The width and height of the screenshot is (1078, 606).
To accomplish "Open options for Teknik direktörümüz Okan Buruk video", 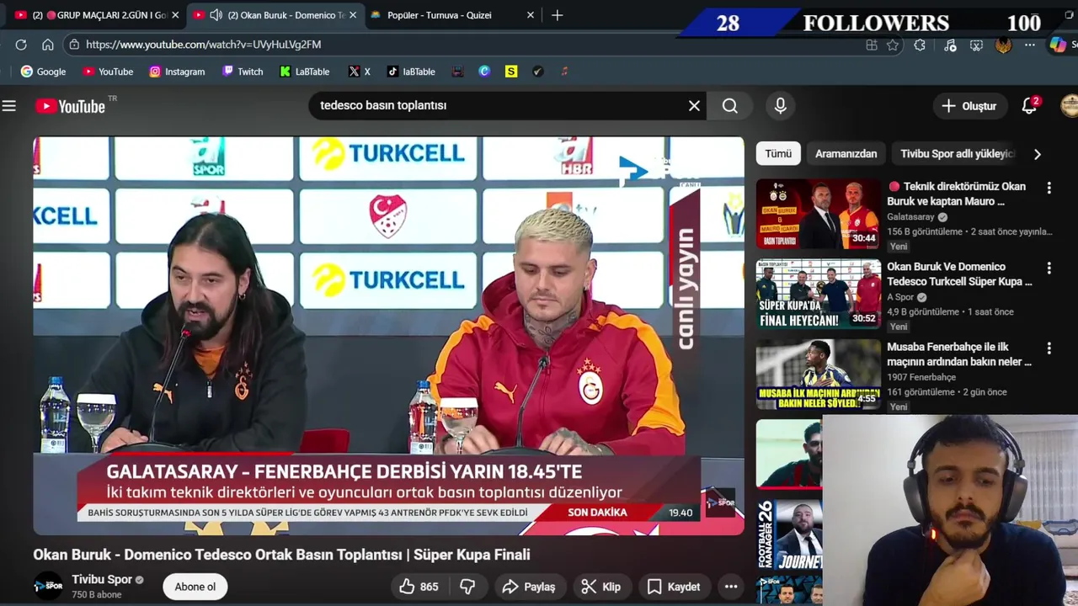I will point(1049,188).
